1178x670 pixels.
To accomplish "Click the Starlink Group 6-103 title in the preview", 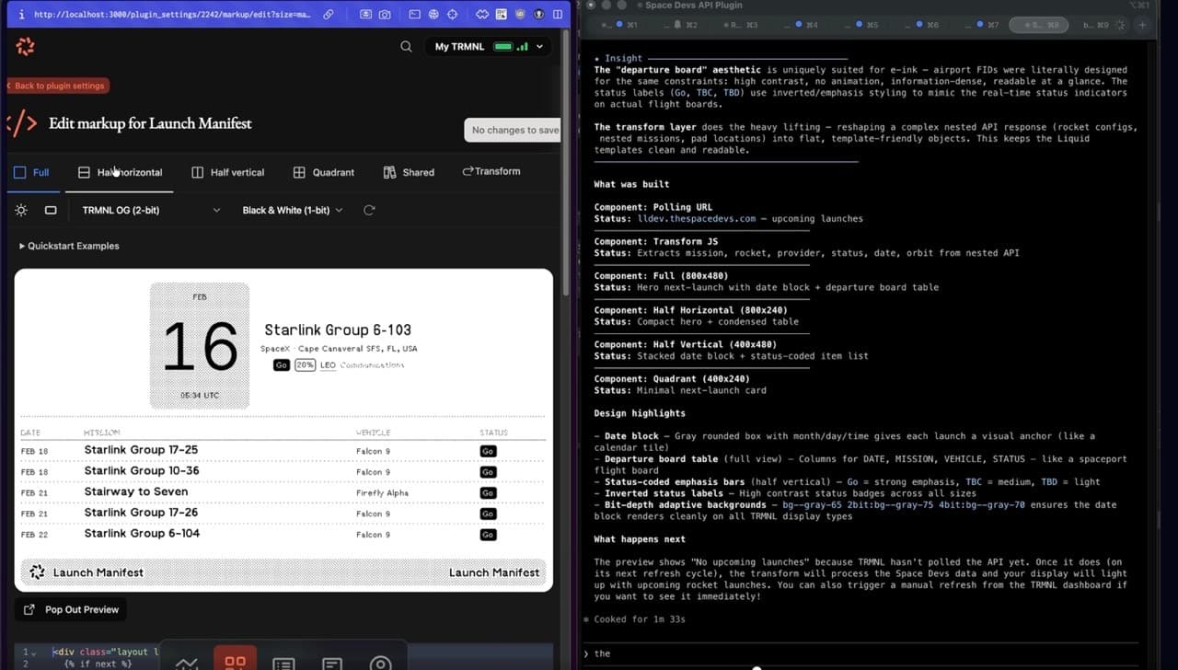I will tap(338, 329).
